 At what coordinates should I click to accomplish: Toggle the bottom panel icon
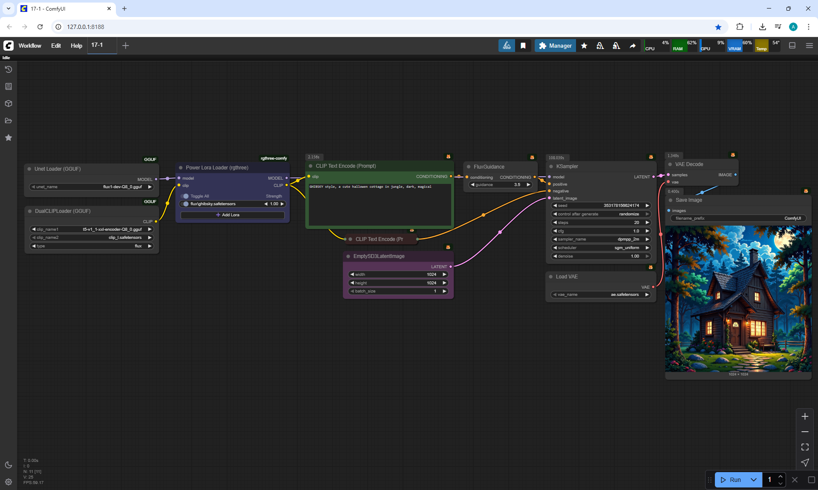click(792, 46)
